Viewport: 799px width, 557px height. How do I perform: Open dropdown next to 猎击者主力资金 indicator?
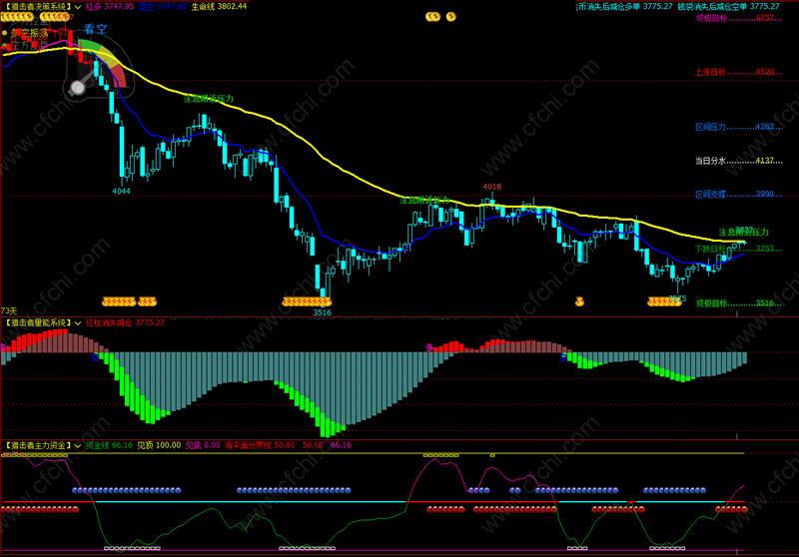coord(78,445)
